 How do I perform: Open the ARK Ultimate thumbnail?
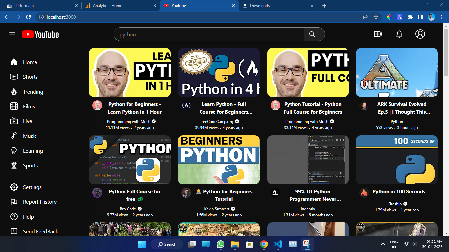pyautogui.click(x=397, y=73)
